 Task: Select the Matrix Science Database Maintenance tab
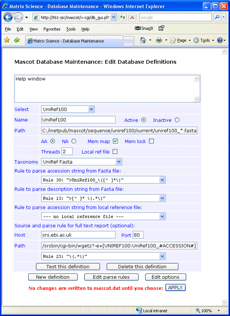point(74,41)
